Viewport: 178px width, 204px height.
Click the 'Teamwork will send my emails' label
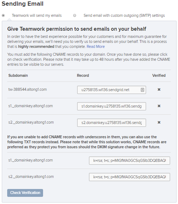point(37,15)
